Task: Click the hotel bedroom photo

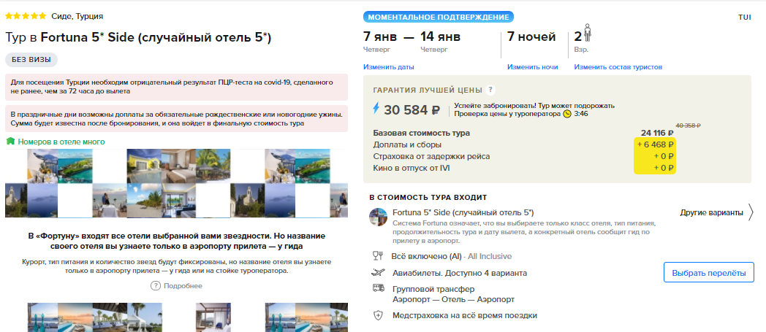Action: tap(178, 166)
